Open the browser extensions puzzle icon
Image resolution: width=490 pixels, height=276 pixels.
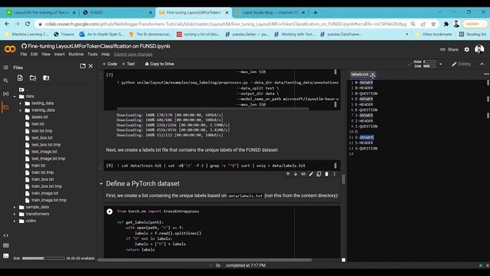(446, 24)
